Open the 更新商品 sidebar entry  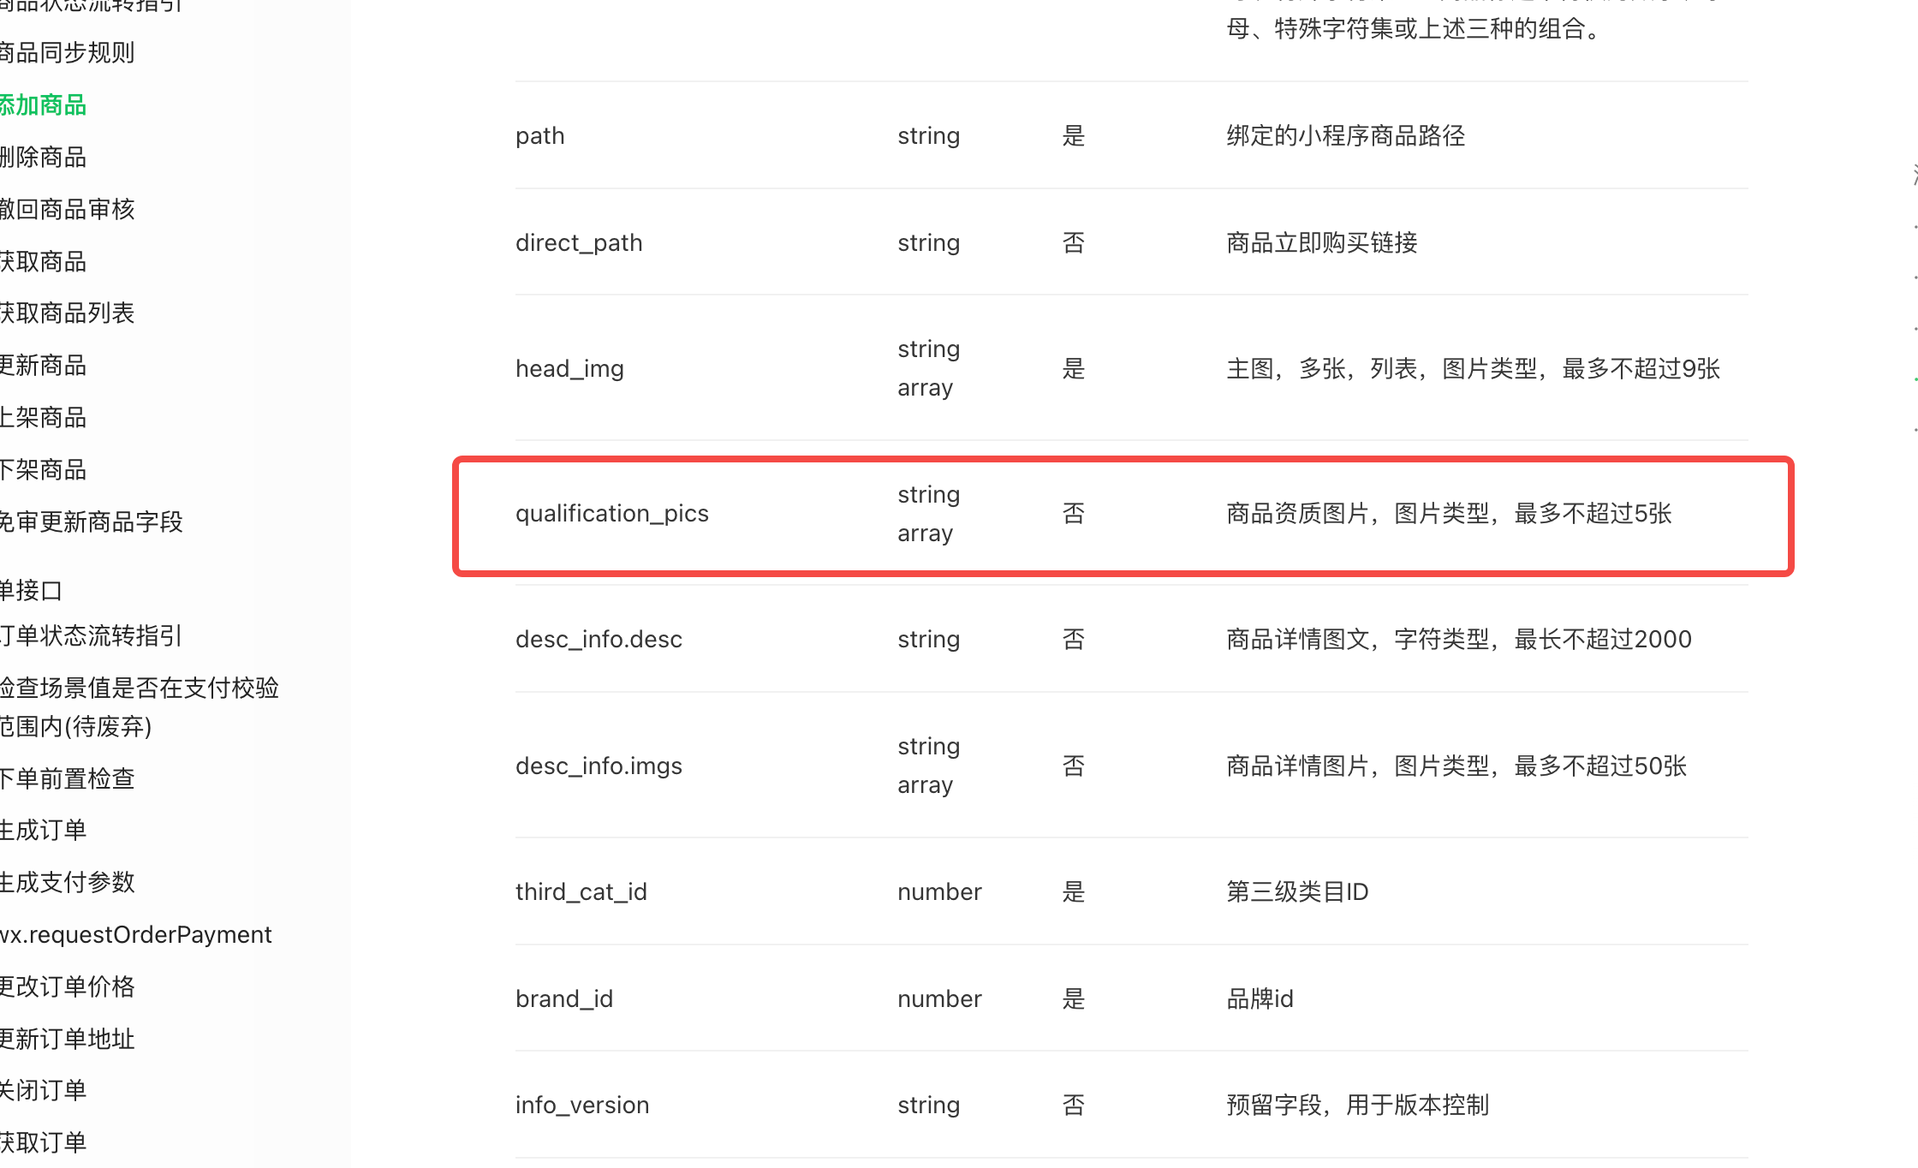pos(43,366)
